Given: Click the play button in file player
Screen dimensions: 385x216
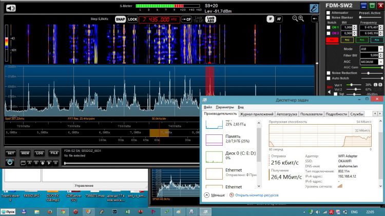Looking at the screenshot, I should pos(49,163).
